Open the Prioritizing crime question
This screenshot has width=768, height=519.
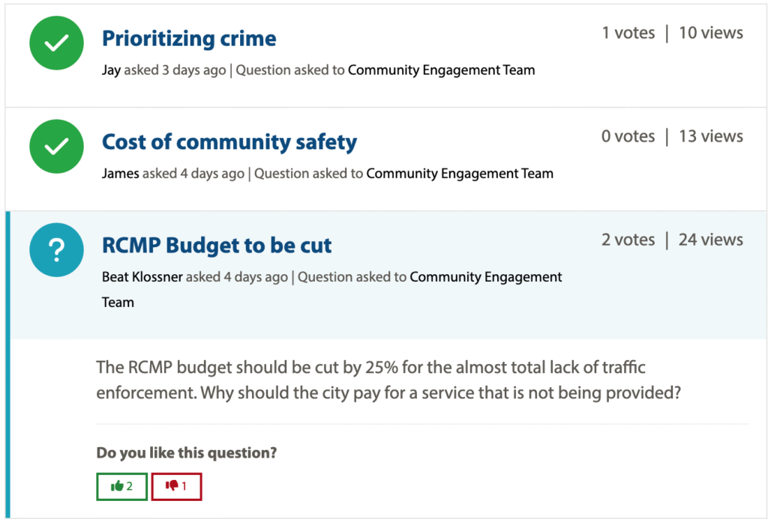click(x=189, y=39)
